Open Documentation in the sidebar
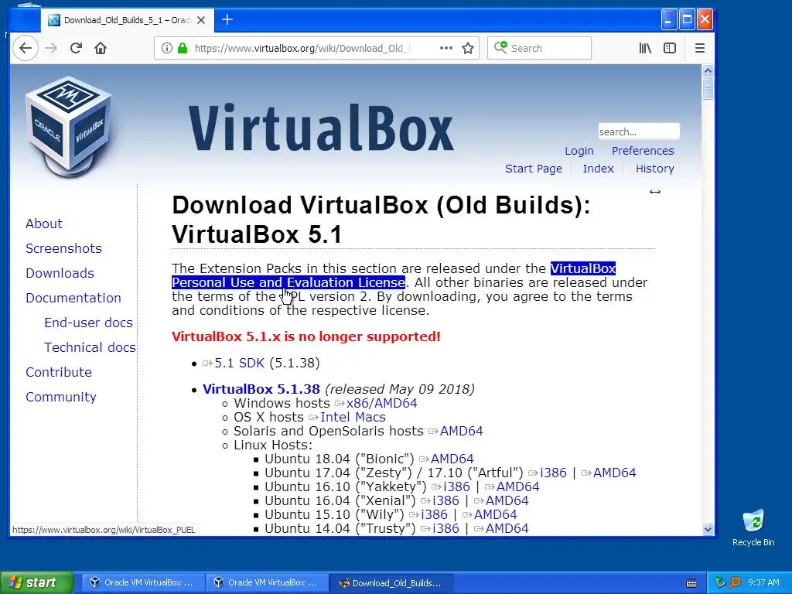The width and height of the screenshot is (792, 594). (73, 298)
